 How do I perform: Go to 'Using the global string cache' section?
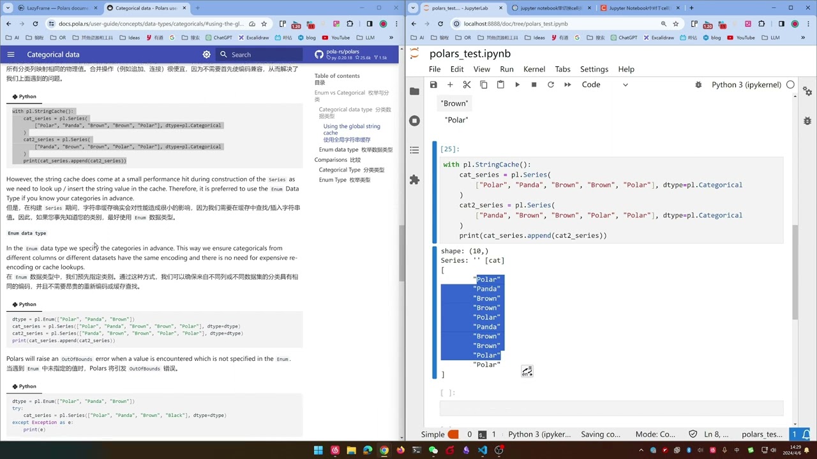click(x=352, y=133)
